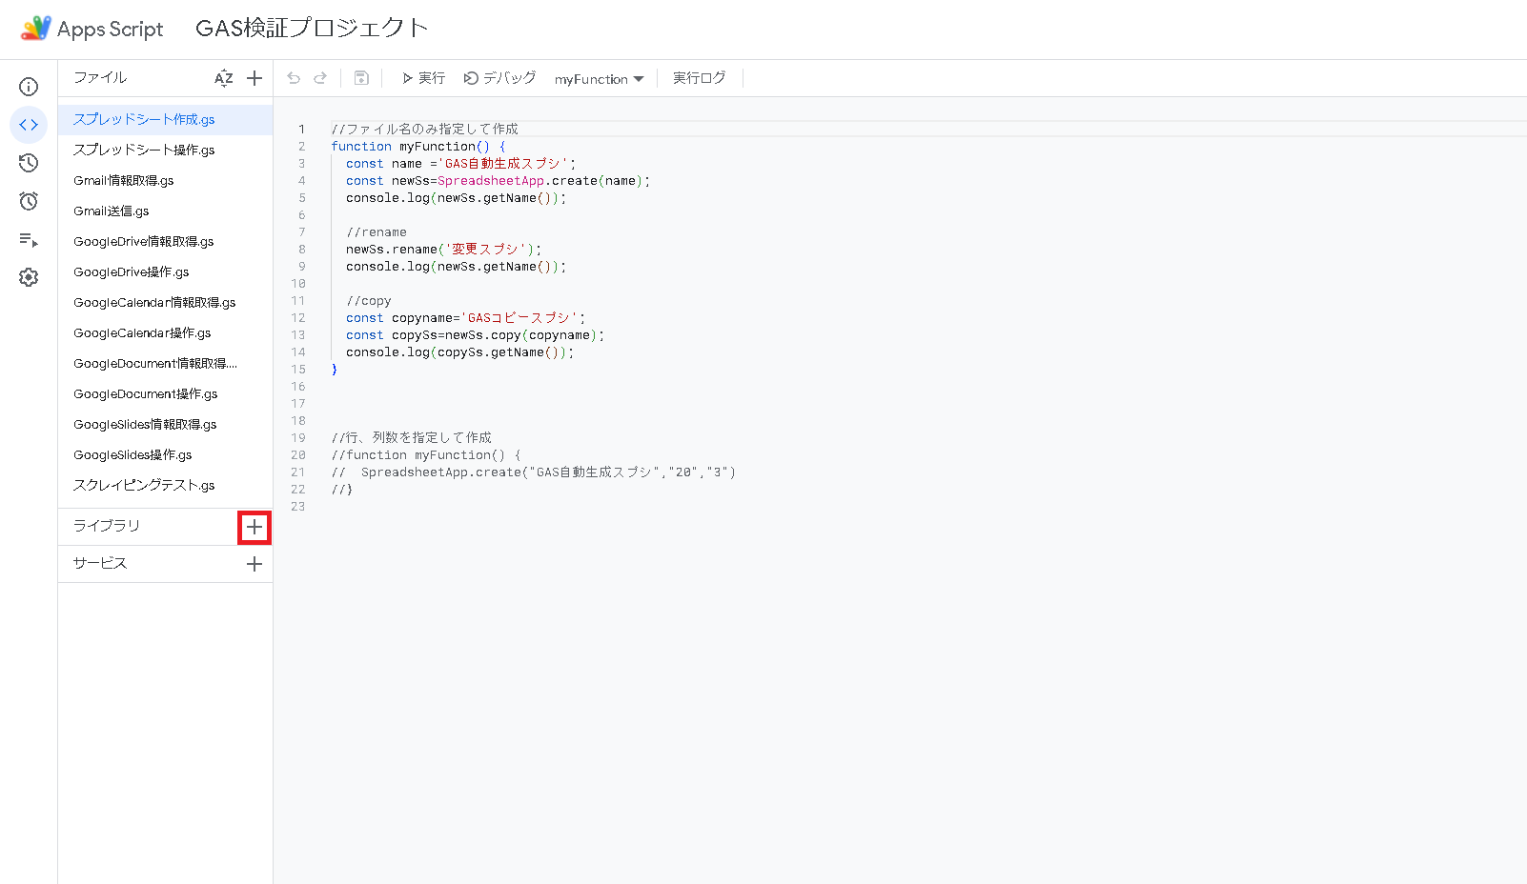The height and width of the screenshot is (884, 1527).
Task: Open the Executions list icon
Action: coord(29,240)
